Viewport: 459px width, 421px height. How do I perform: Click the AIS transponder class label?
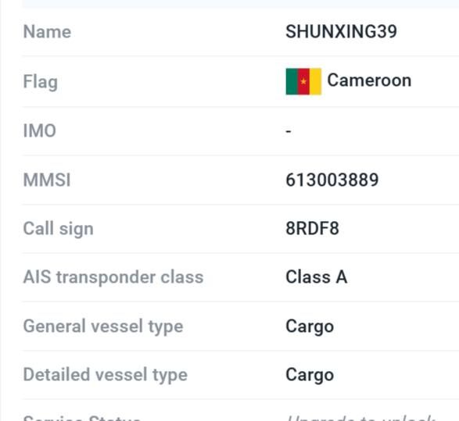click(x=113, y=277)
